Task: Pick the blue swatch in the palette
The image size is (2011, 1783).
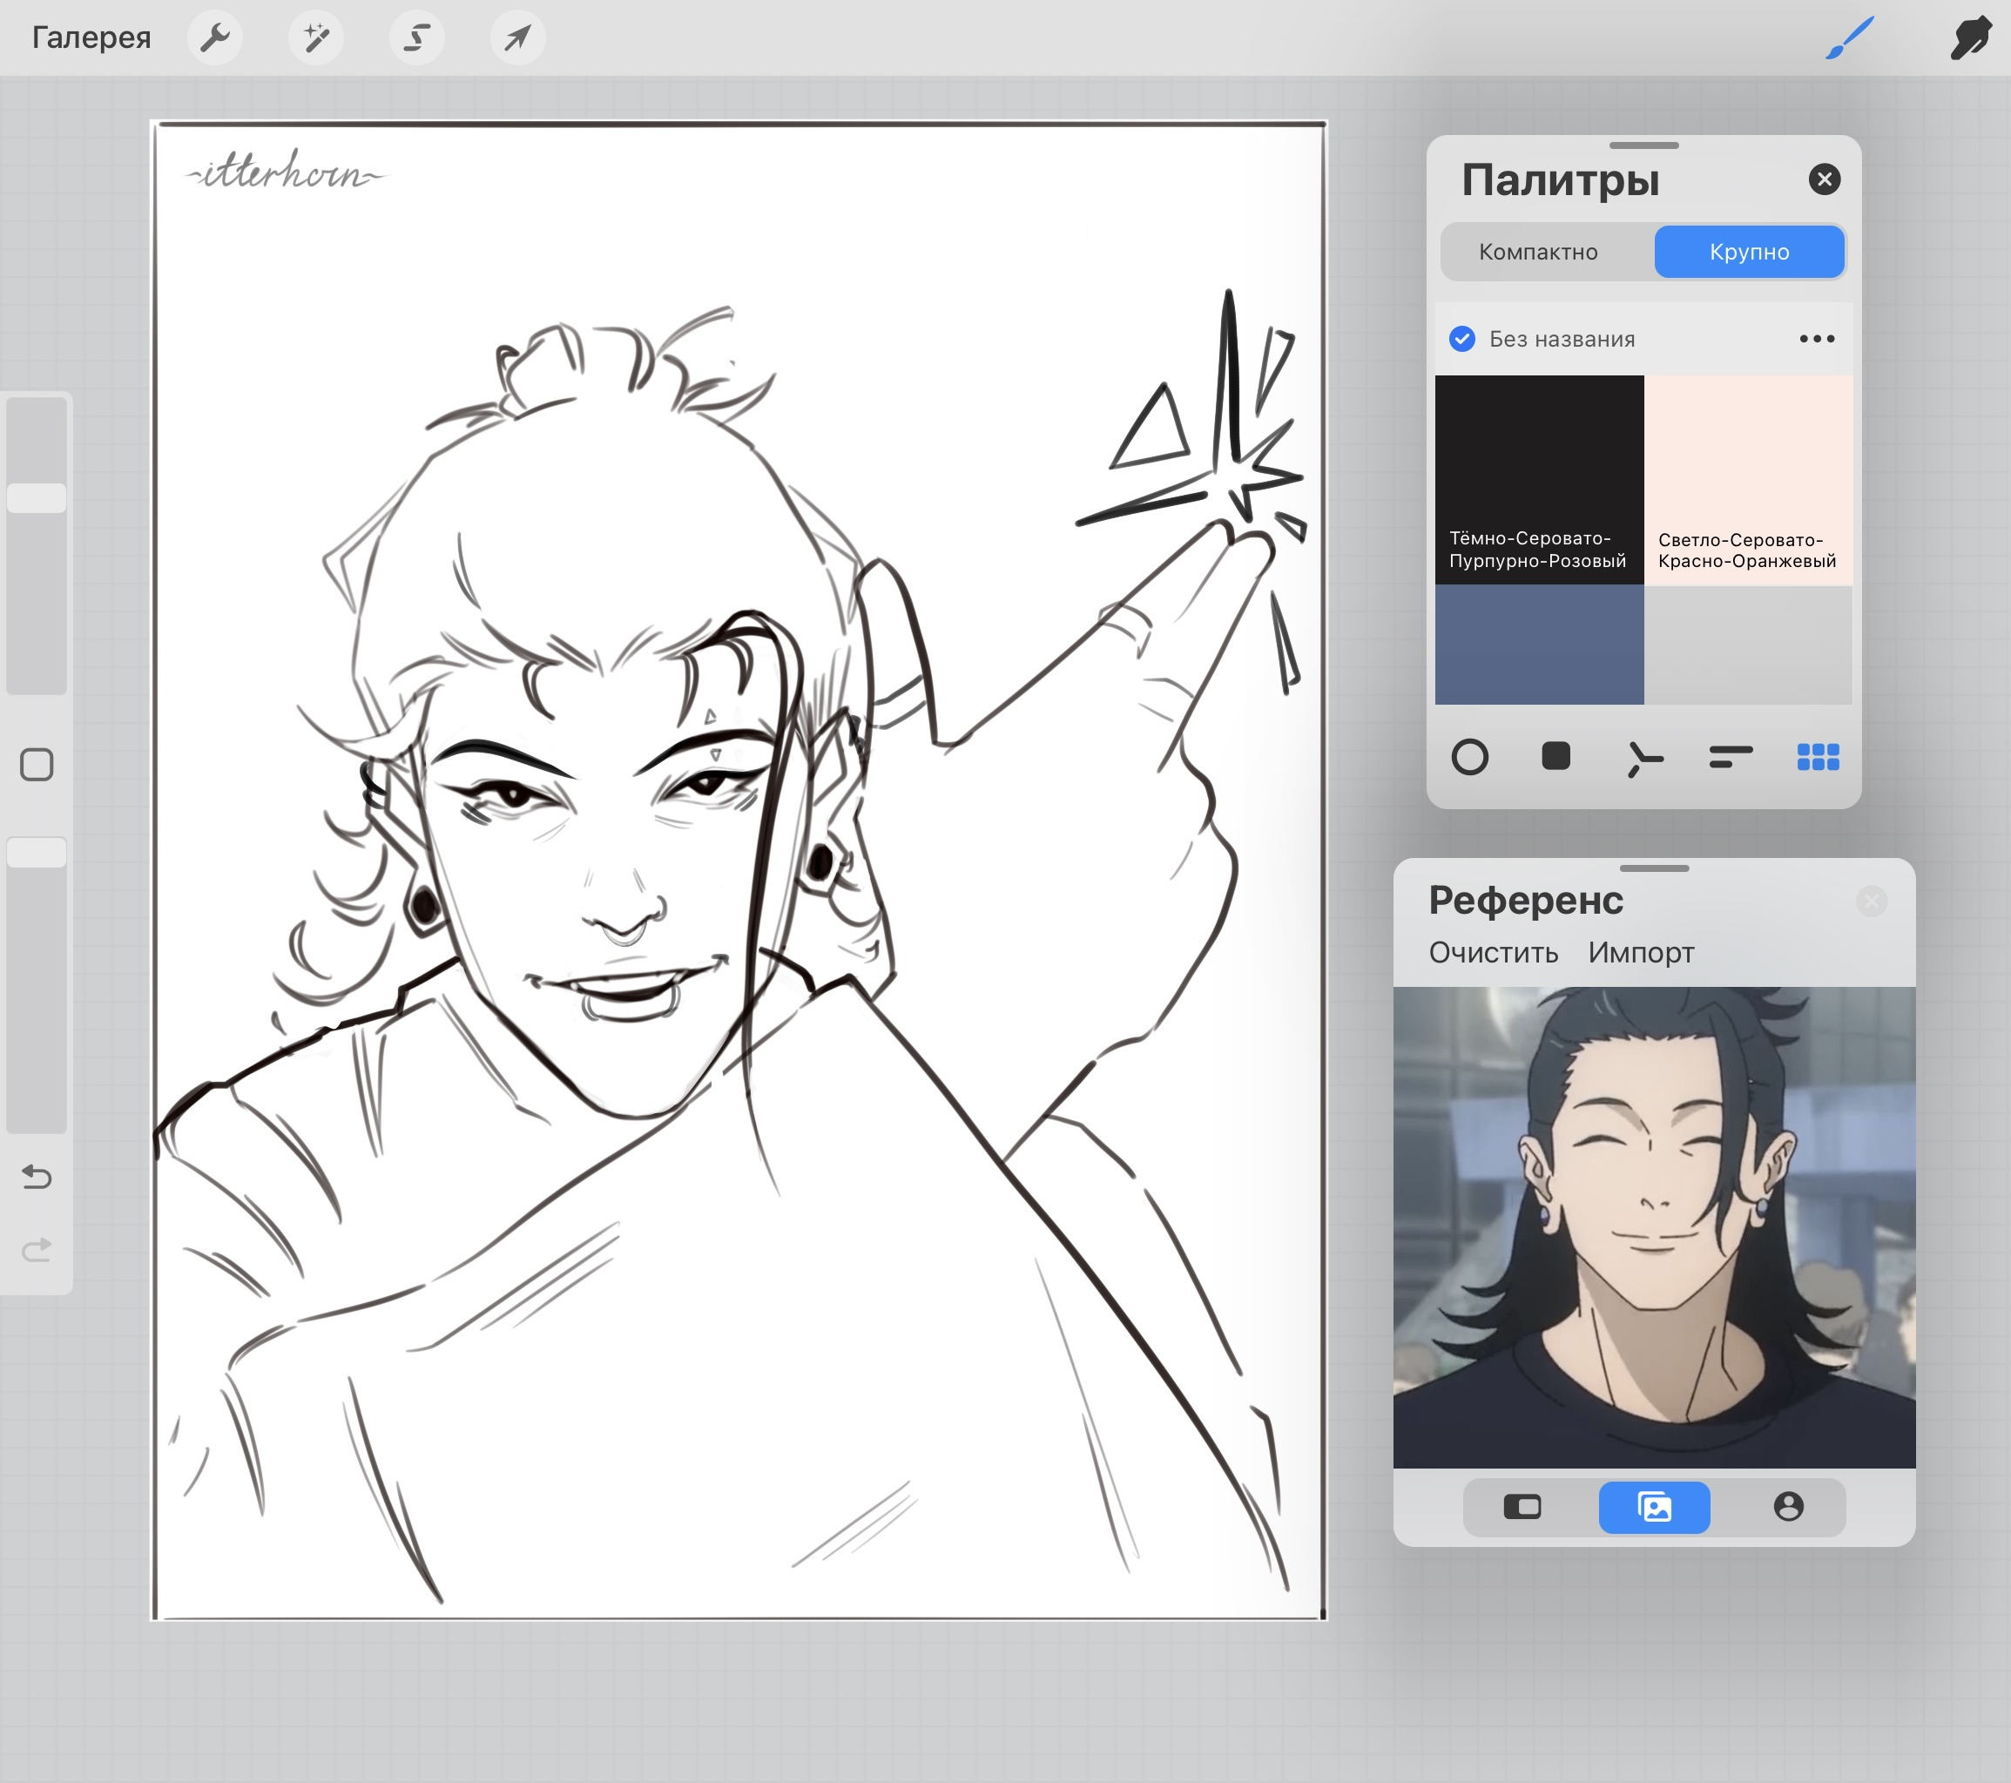Action: coord(1539,645)
